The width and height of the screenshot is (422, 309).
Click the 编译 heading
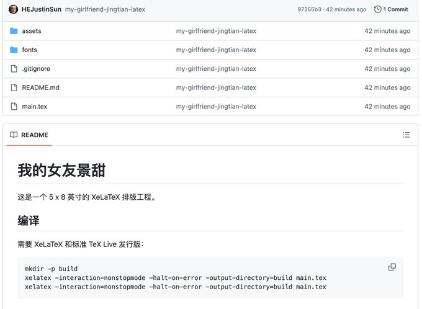coord(29,220)
